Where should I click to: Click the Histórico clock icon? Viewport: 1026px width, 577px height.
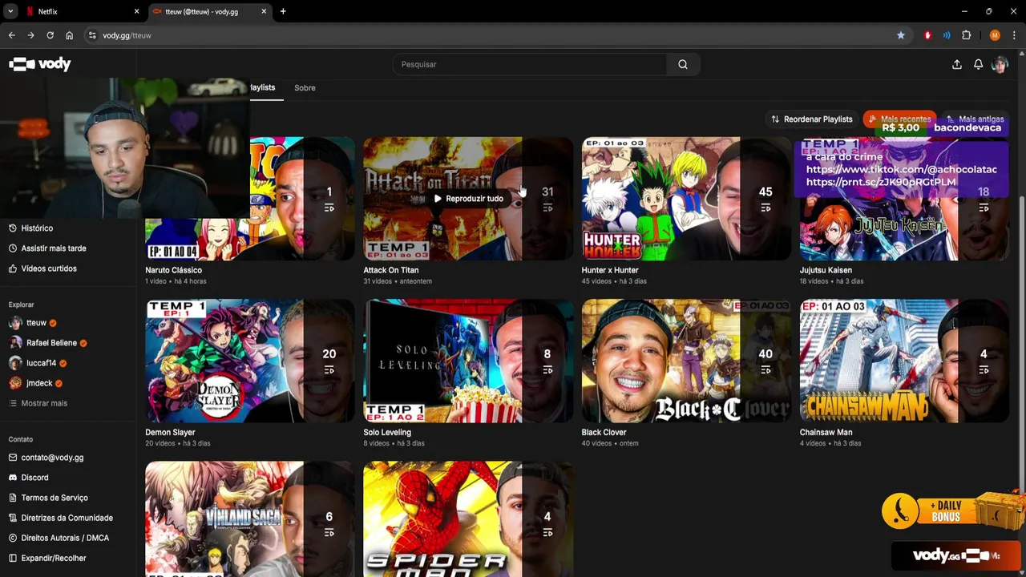pos(13,228)
